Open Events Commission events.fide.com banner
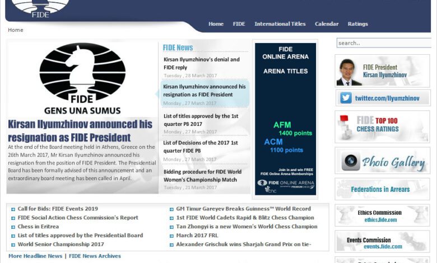The image size is (437, 263). (382, 241)
